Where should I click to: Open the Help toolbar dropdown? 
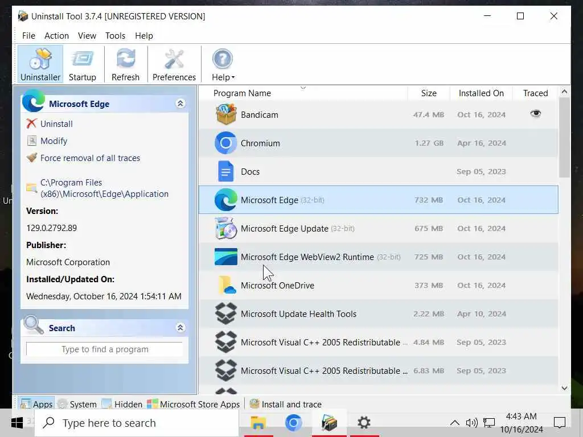pos(223,64)
